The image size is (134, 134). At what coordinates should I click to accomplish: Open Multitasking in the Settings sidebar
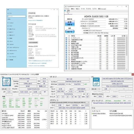(10, 44)
